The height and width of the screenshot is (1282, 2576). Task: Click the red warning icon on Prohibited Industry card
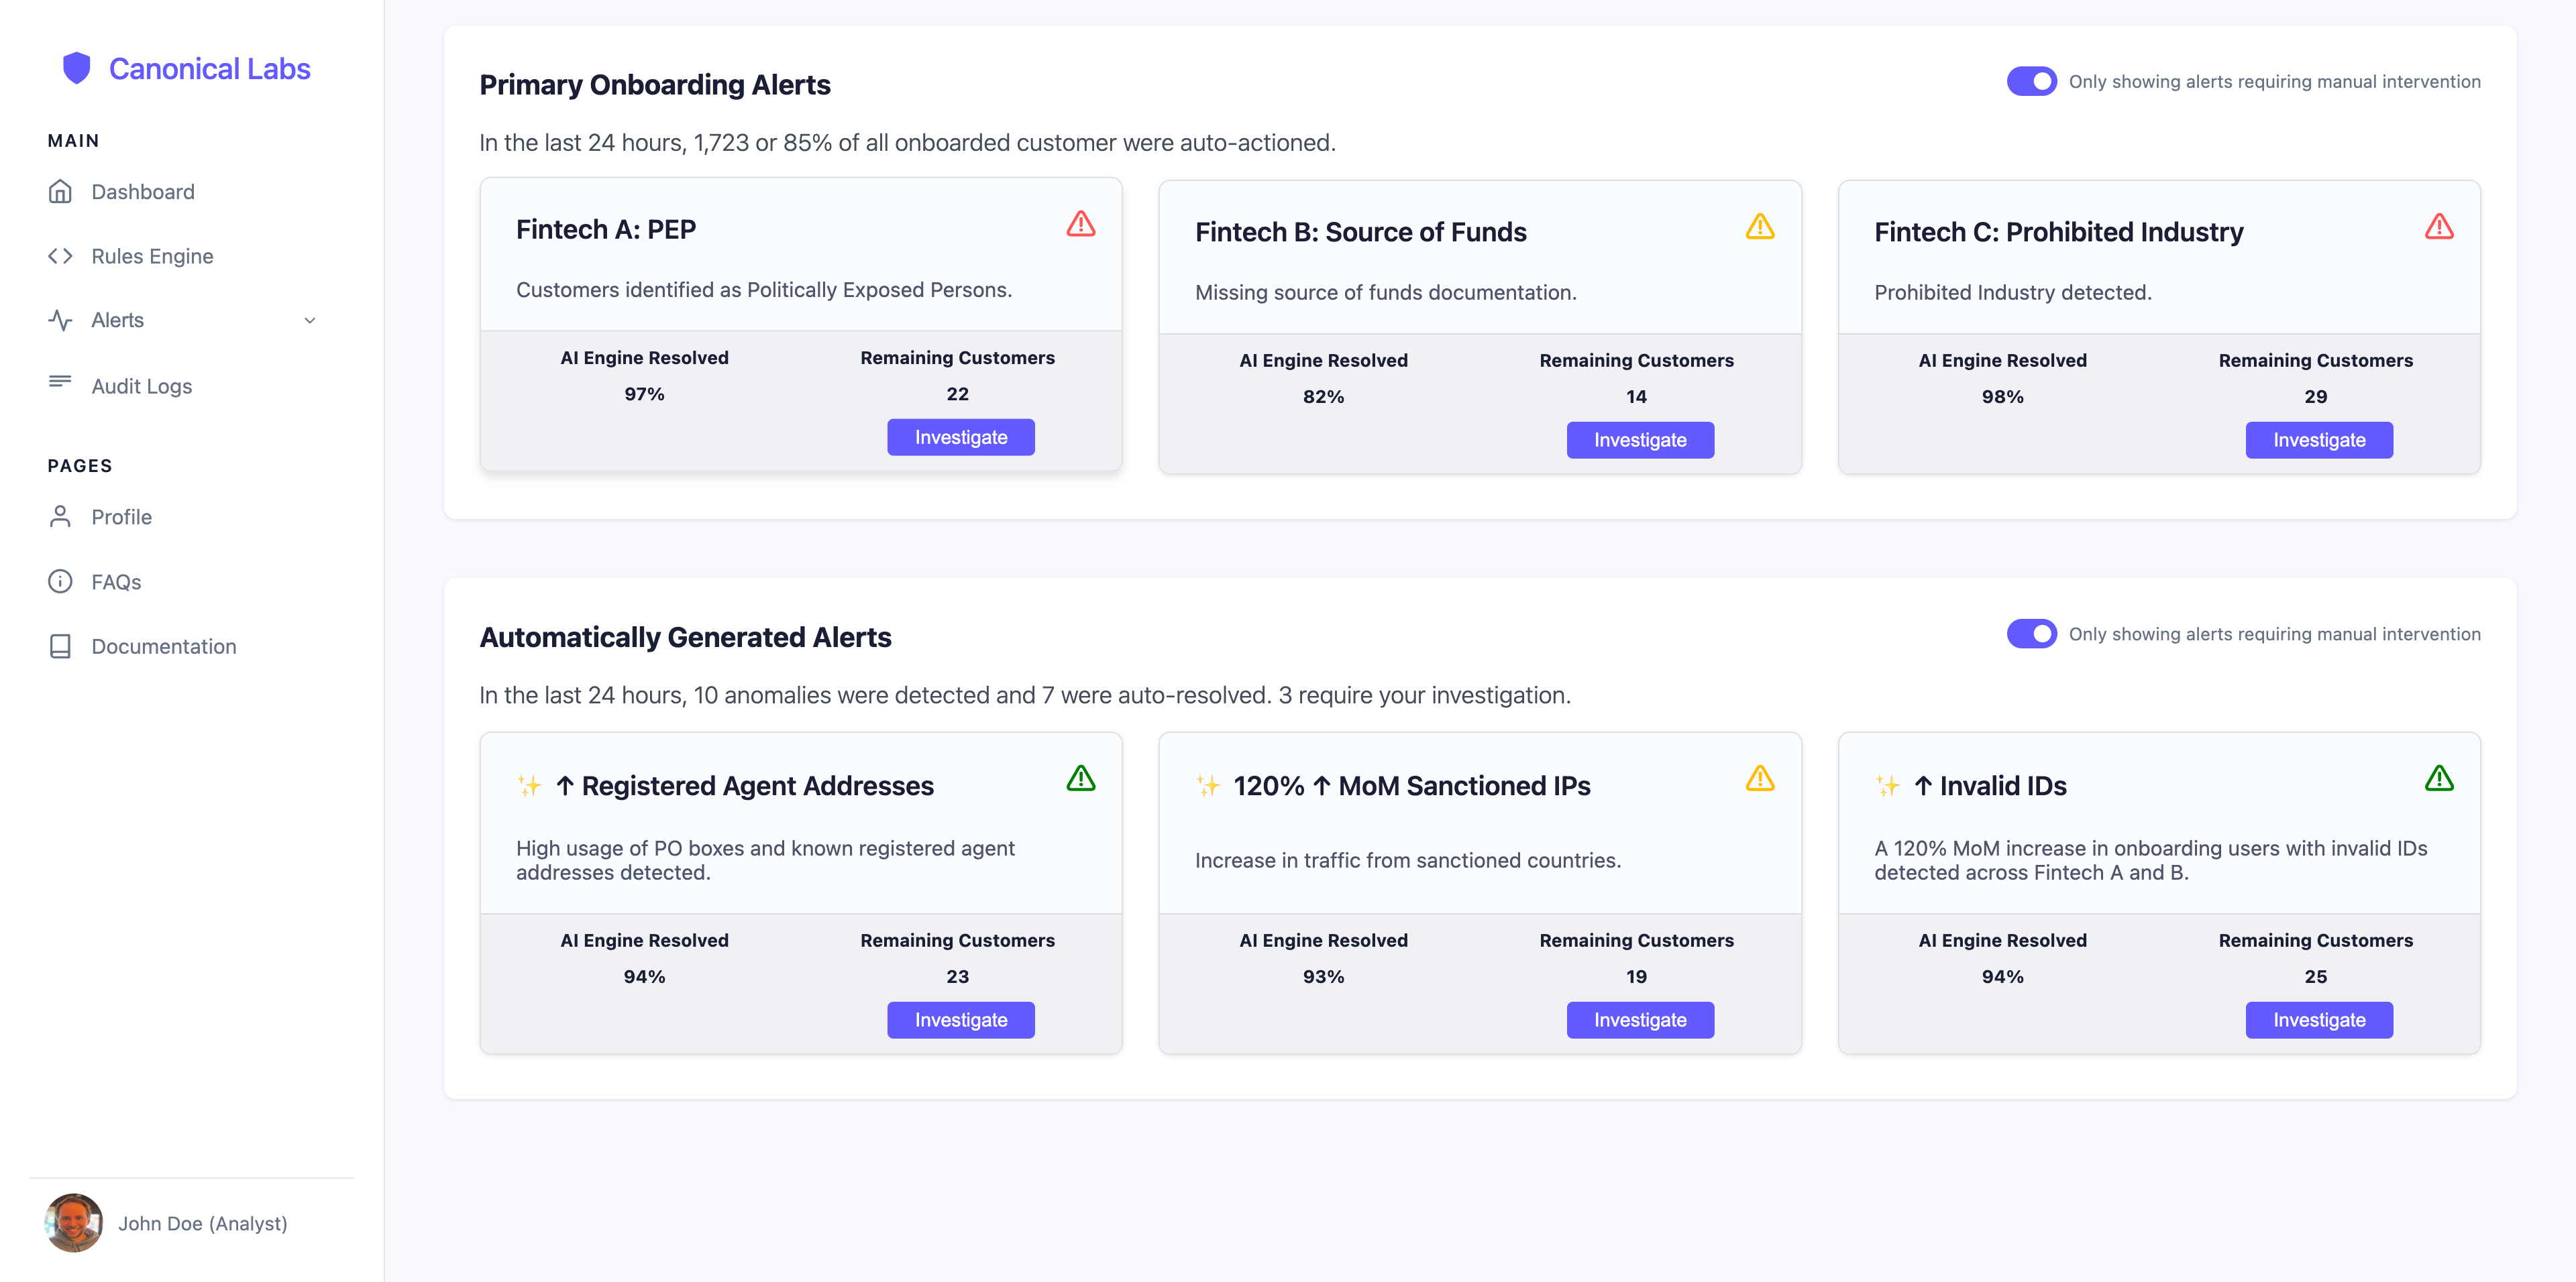click(2438, 227)
